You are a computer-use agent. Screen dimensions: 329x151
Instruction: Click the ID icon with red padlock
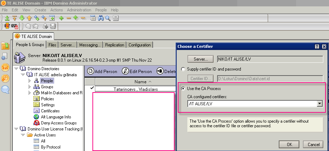(x=15, y=26)
